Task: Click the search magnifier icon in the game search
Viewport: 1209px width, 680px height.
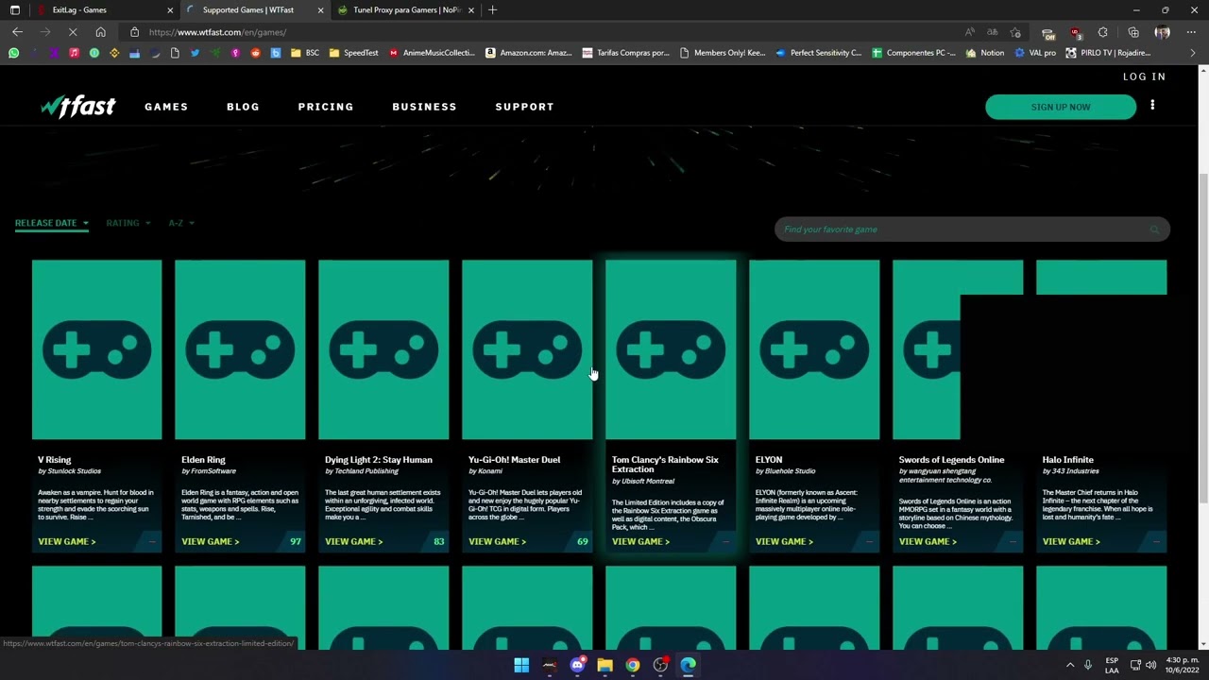Action: coord(1154,229)
